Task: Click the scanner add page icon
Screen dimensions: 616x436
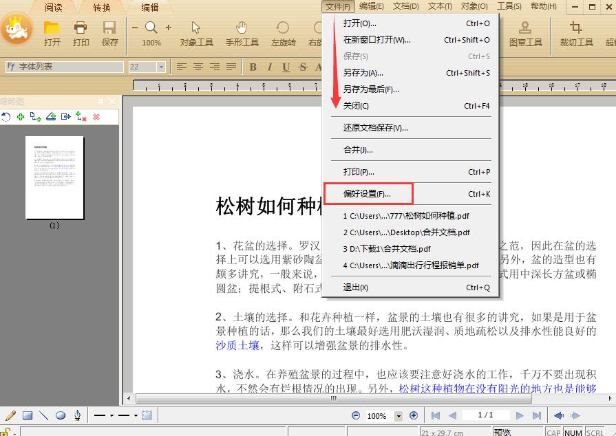Action: click(51, 116)
